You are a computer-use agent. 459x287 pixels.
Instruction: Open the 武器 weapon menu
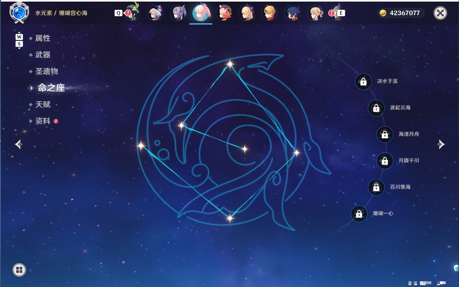(43, 55)
